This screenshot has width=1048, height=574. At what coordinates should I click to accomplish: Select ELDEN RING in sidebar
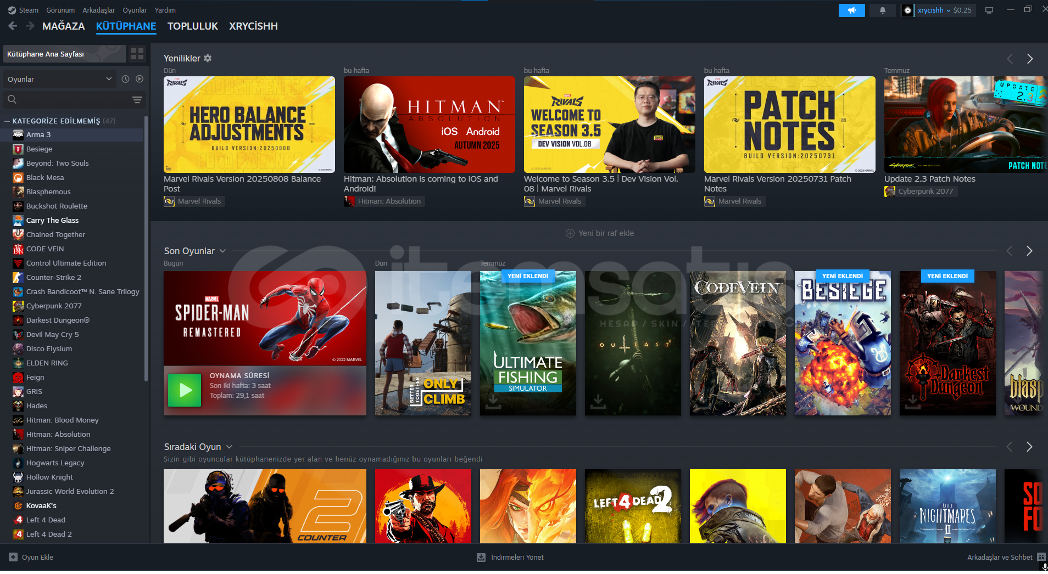pos(73,363)
